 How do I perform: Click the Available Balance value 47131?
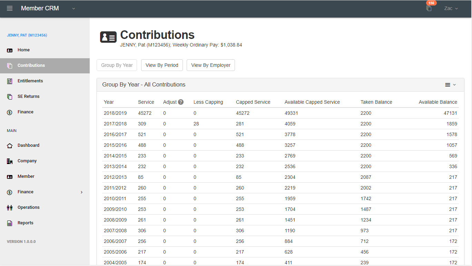tap(451, 113)
